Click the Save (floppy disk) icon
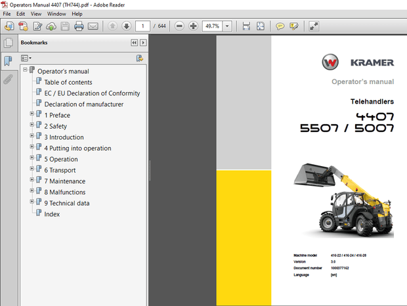Screen dimensions: 407x306 pyautogui.click(x=65, y=26)
